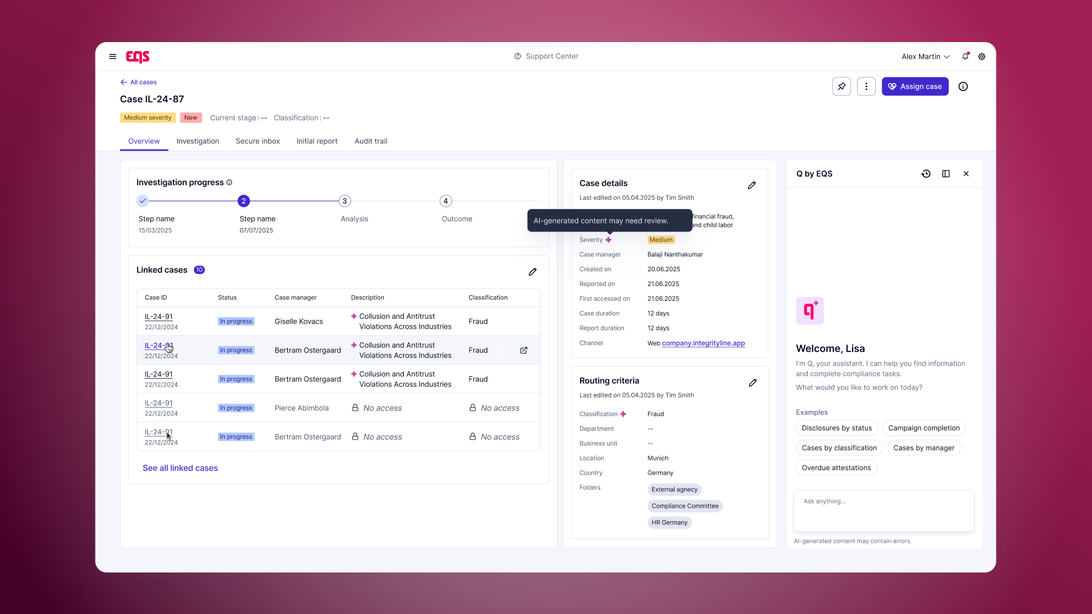Open the notifications bell
Viewport: 1092px width, 614px height.
pyautogui.click(x=965, y=56)
